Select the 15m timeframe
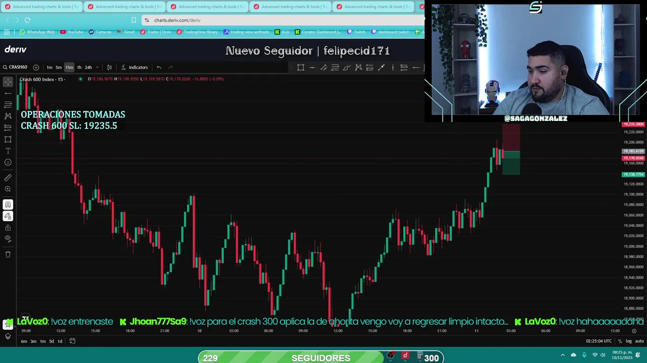The image size is (647, 363). point(69,67)
